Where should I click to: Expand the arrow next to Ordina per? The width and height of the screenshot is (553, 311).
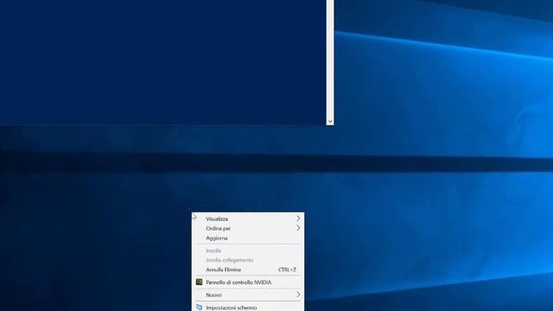click(298, 228)
